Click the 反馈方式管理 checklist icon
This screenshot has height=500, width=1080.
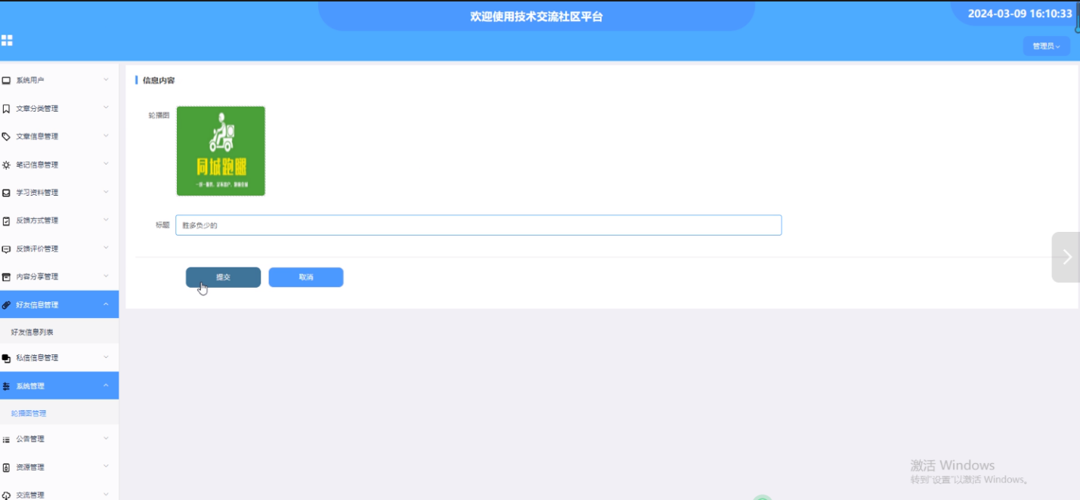tap(6, 221)
